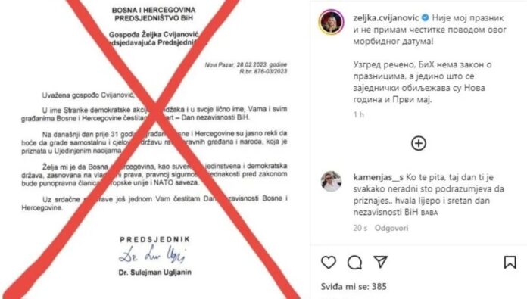Share the post with the paper plane icon
Screen dimensions: 527x299
point(380,262)
